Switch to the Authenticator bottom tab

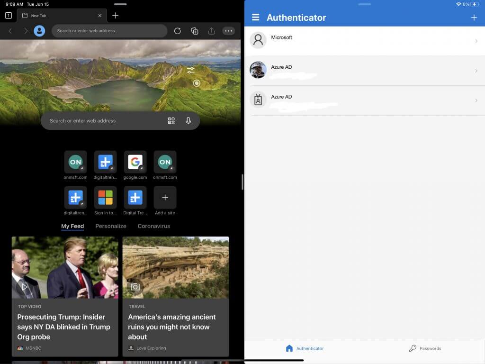[x=305, y=348]
